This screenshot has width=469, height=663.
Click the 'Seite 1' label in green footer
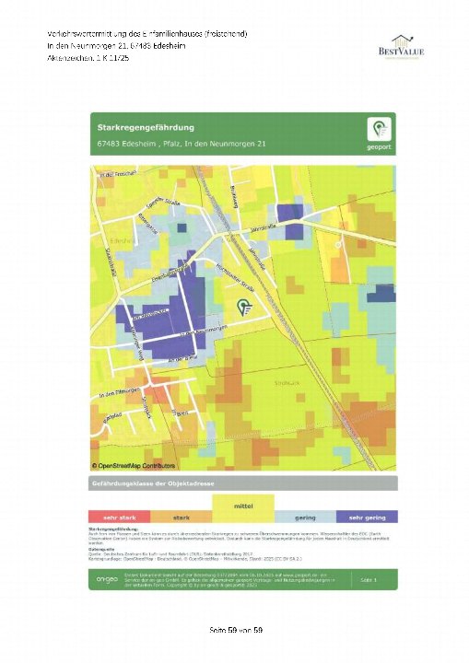pyautogui.click(x=369, y=580)
